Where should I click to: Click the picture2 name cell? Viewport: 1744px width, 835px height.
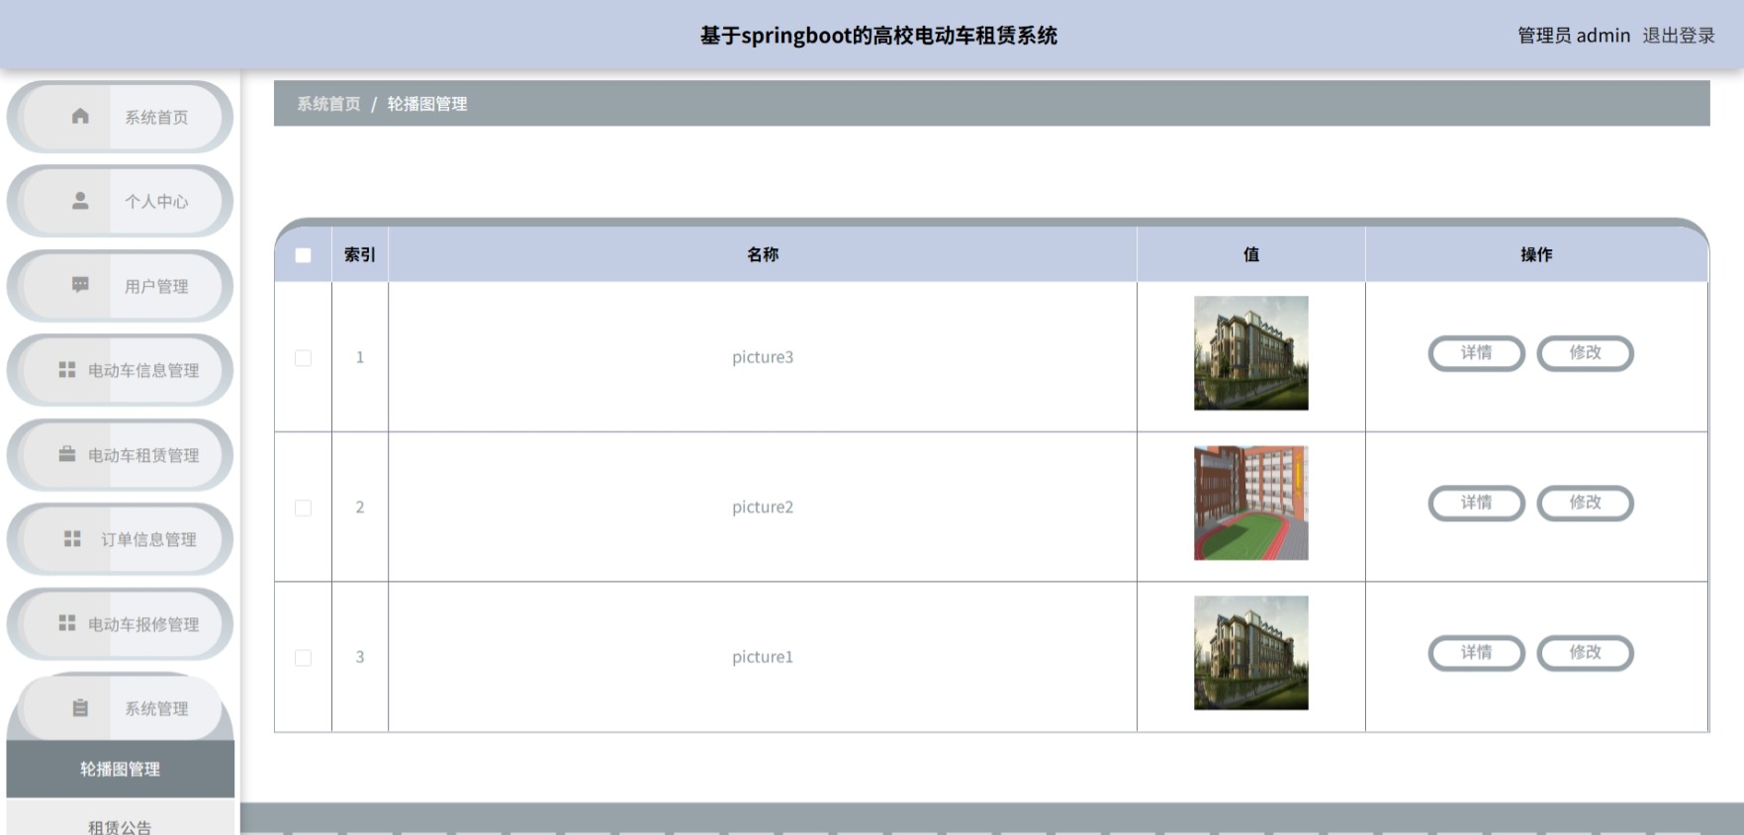pyautogui.click(x=763, y=507)
